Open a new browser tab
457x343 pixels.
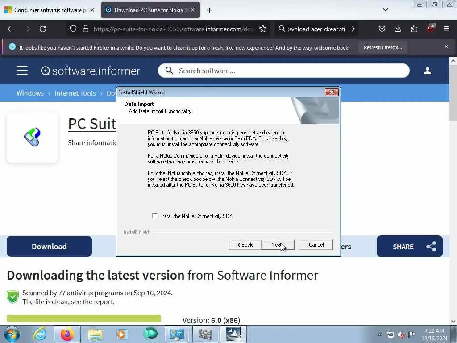coord(210,10)
